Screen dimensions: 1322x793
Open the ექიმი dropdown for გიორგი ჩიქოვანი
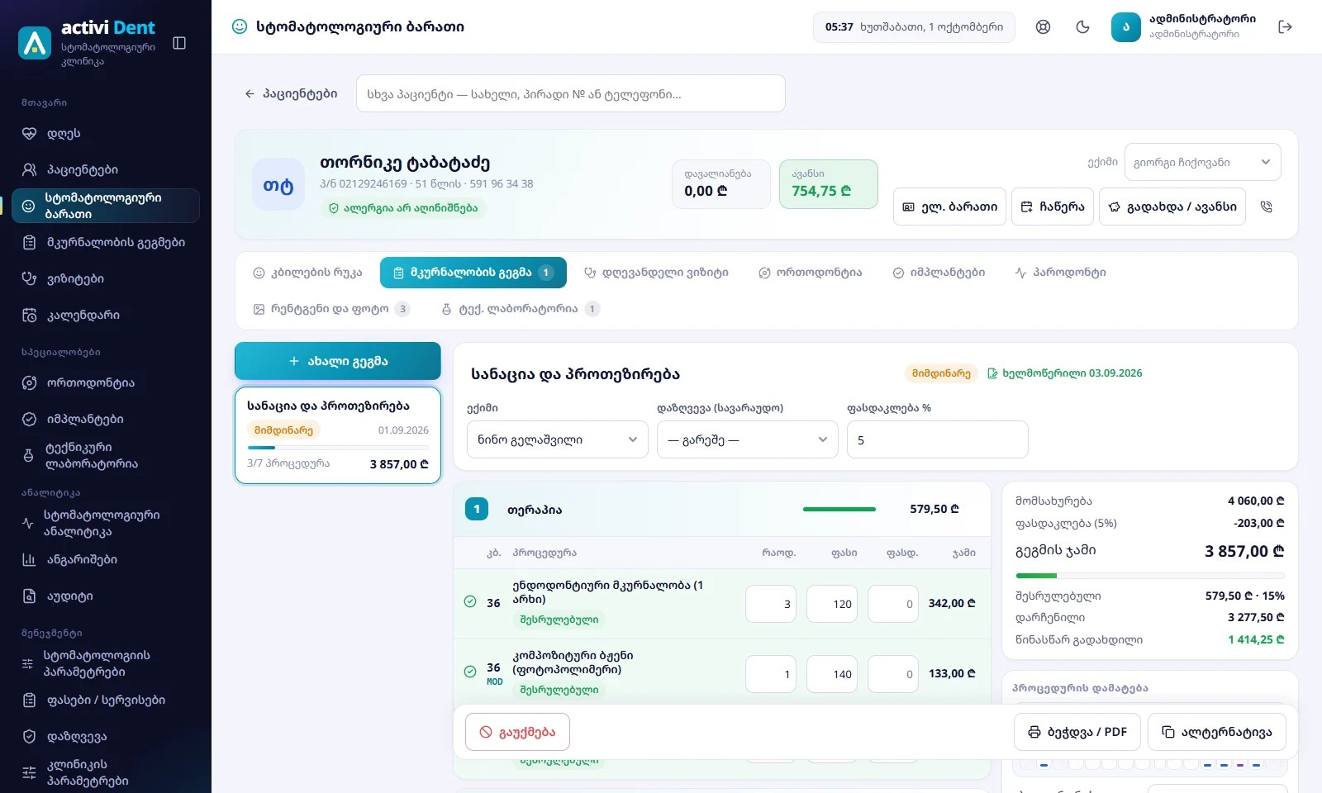1202,162
